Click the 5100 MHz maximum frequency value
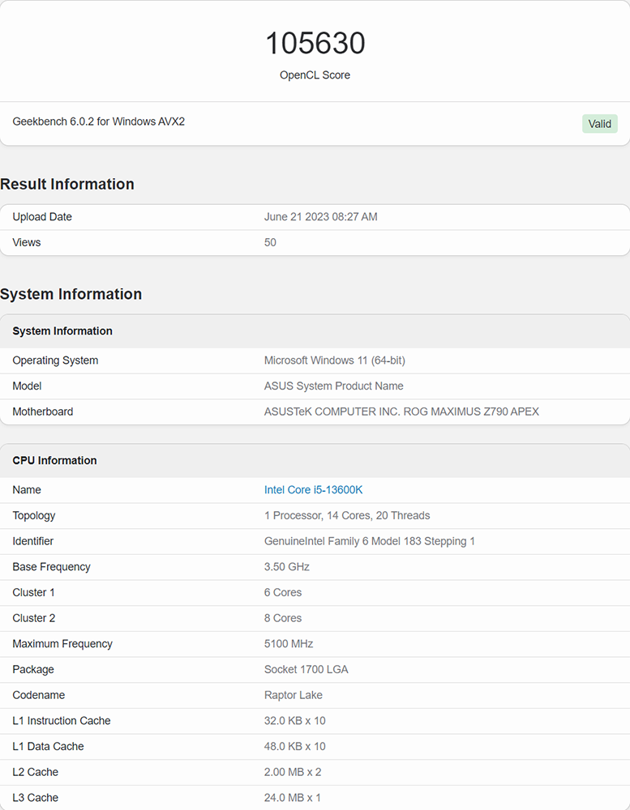The width and height of the screenshot is (630, 810). [x=288, y=644]
